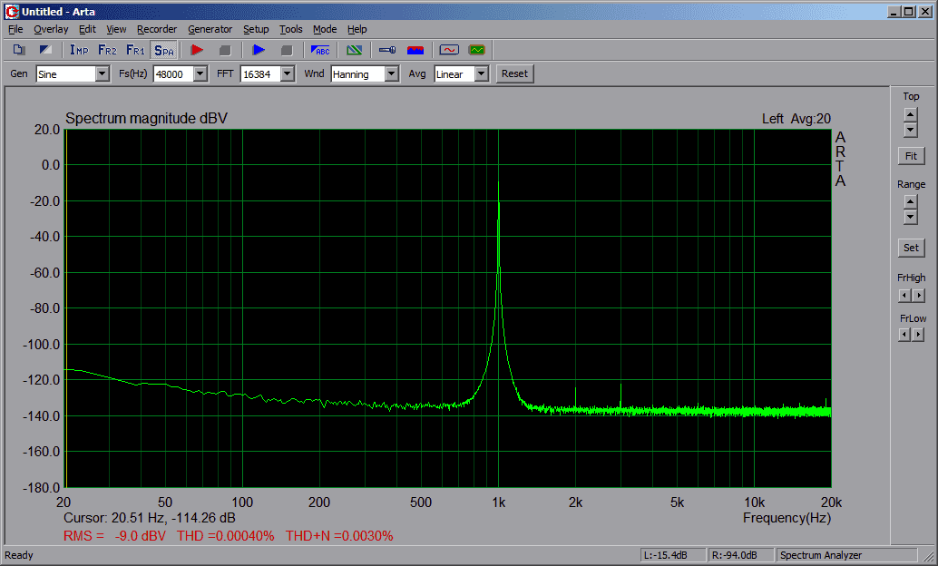938x566 pixels.
Task: Open the Gen signal type dropdown
Action: coord(102,74)
